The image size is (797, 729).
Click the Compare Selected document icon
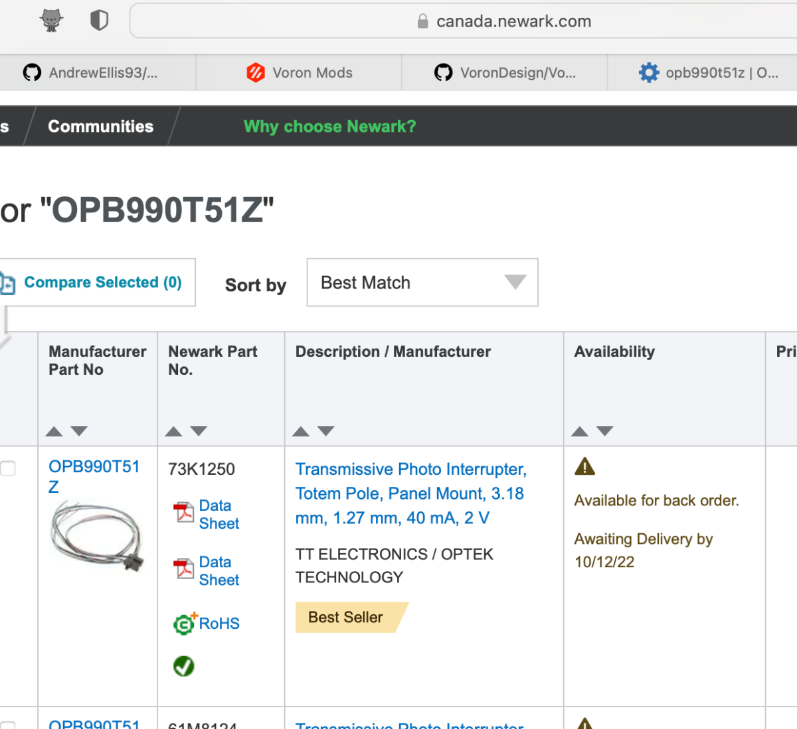(7, 283)
